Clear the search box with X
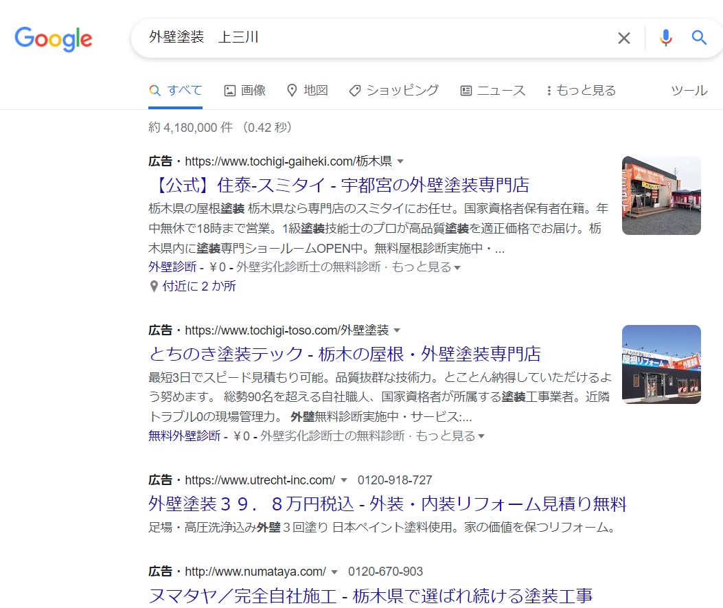The width and height of the screenshot is (723, 608). (x=624, y=38)
